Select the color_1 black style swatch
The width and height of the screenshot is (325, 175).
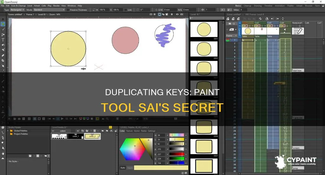click(76, 136)
